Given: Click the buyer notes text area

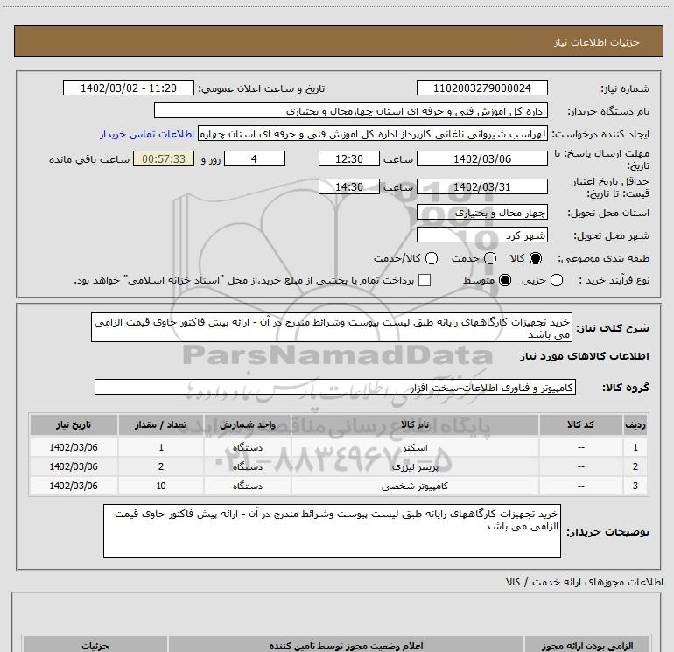Looking at the screenshot, I should click(x=332, y=531).
